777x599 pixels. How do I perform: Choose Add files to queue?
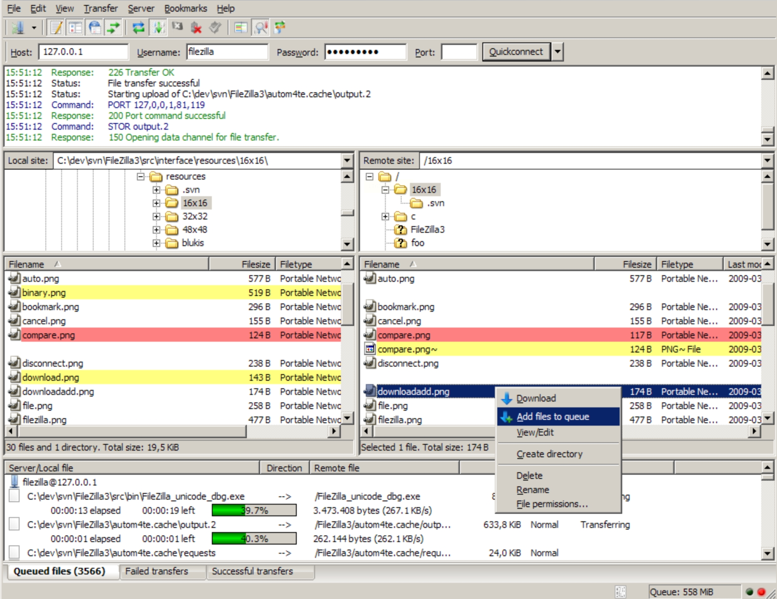(x=552, y=417)
